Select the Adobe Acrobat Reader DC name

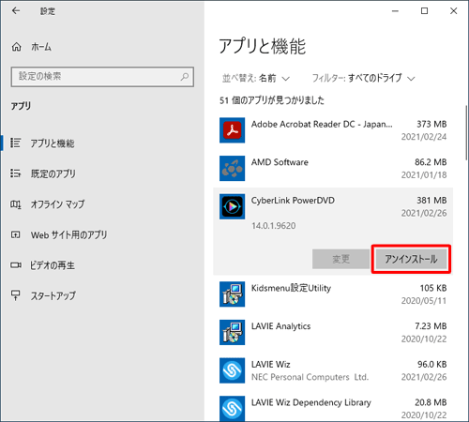click(322, 124)
